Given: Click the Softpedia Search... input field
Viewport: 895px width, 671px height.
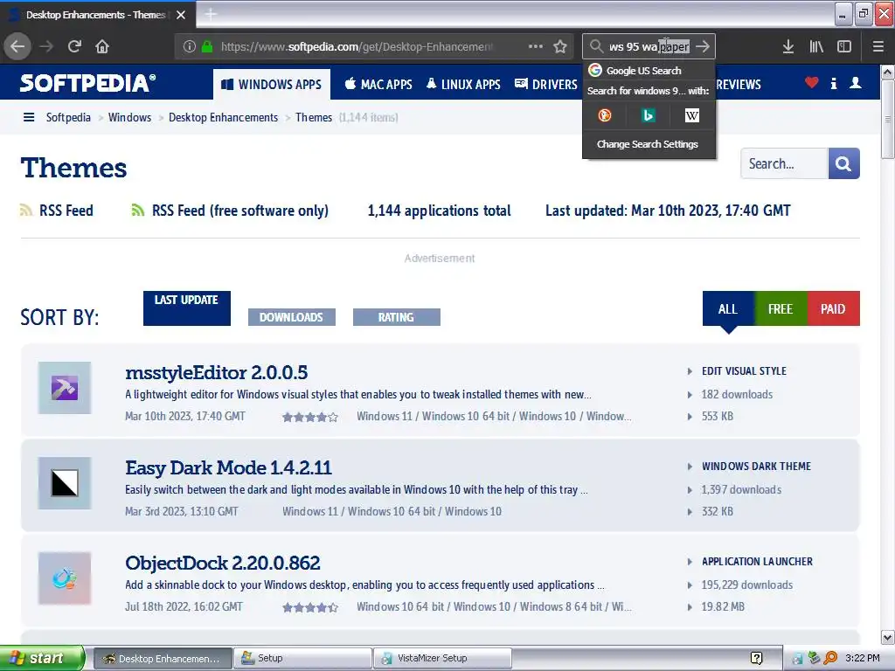Looking at the screenshot, I should click(x=784, y=163).
